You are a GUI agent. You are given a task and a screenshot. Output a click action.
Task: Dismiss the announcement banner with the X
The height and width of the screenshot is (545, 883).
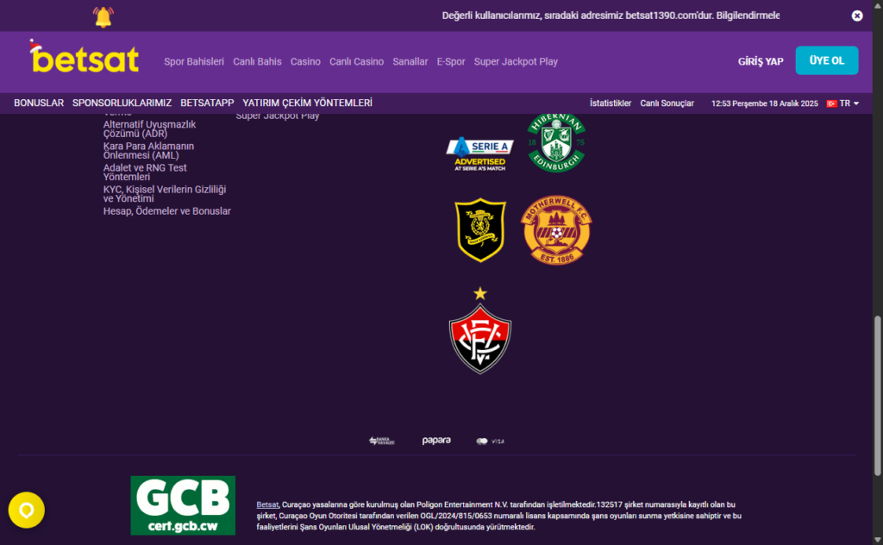click(x=857, y=16)
